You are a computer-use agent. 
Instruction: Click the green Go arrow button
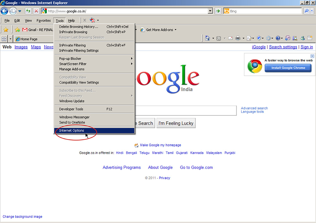point(218,11)
